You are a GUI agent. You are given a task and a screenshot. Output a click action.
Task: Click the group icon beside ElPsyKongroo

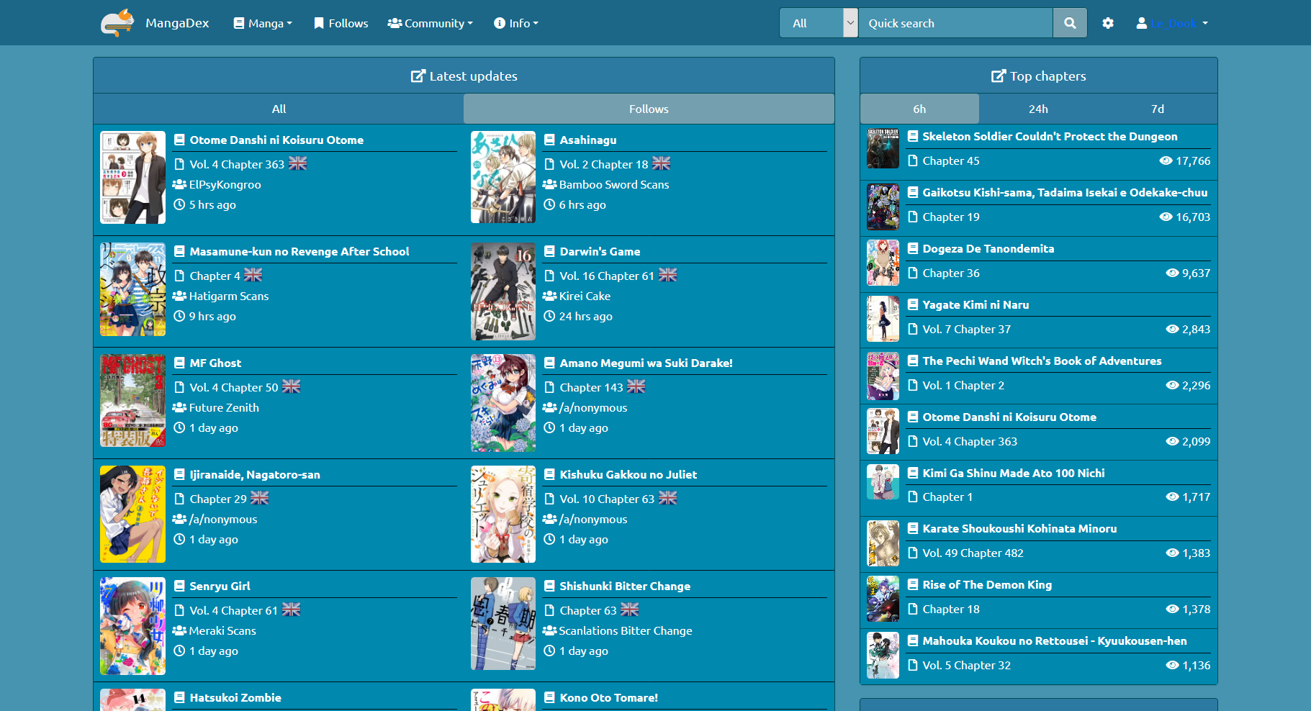point(179,185)
